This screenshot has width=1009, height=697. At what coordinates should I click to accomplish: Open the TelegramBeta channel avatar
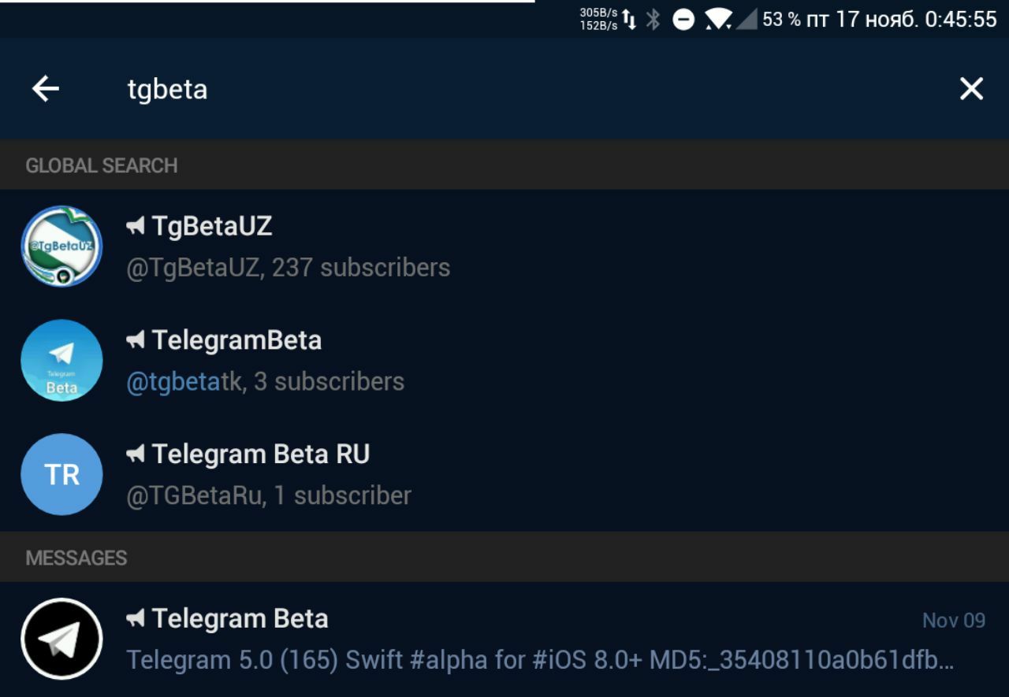click(x=61, y=360)
